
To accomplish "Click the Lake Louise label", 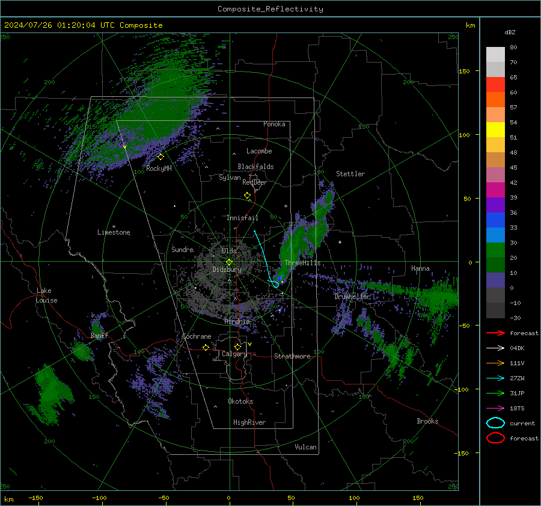I will pyautogui.click(x=47, y=295).
